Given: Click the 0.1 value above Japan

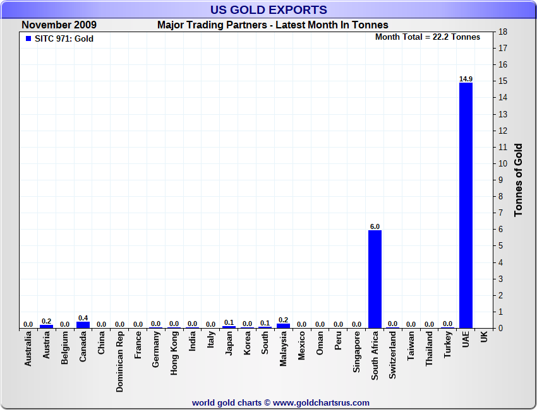Looking at the screenshot, I should point(229,322).
